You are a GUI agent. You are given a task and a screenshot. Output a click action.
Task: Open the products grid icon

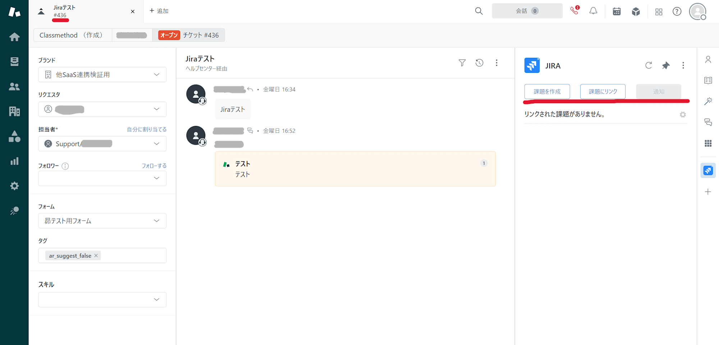(659, 12)
